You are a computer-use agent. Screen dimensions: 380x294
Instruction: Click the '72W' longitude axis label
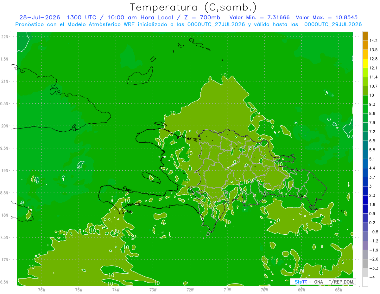click(x=190, y=290)
